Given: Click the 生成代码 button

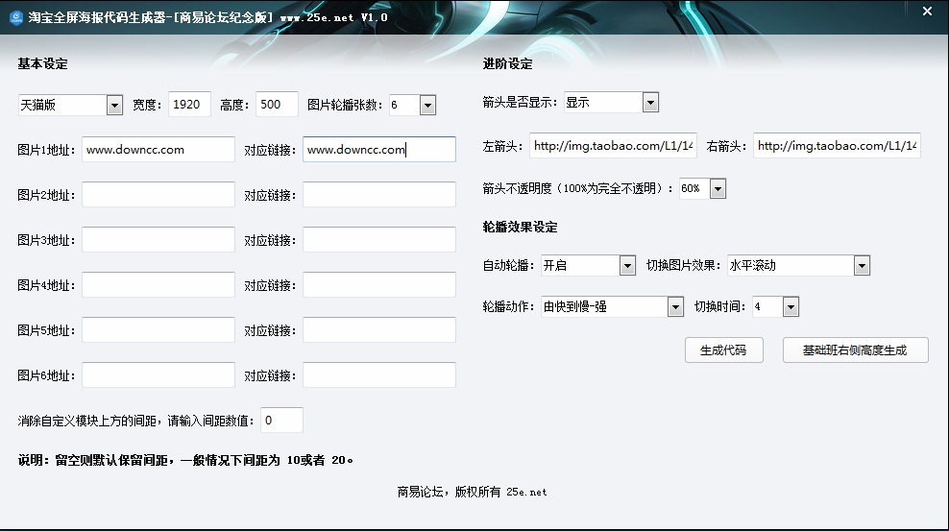Looking at the screenshot, I should [724, 350].
